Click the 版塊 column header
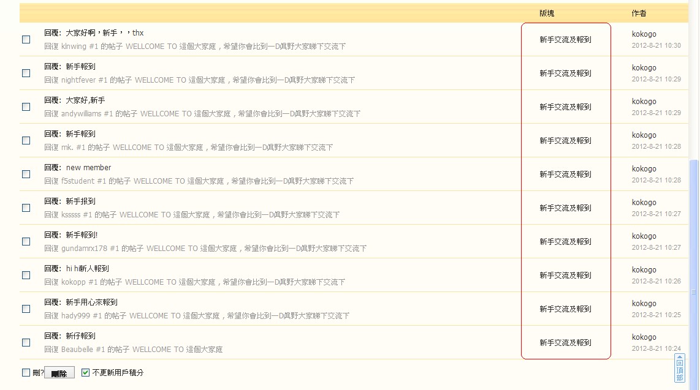Screen dimensions: 700x390 click(x=546, y=13)
